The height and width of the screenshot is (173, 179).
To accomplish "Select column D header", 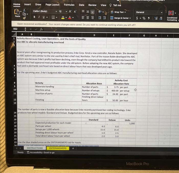I will 94,35.
